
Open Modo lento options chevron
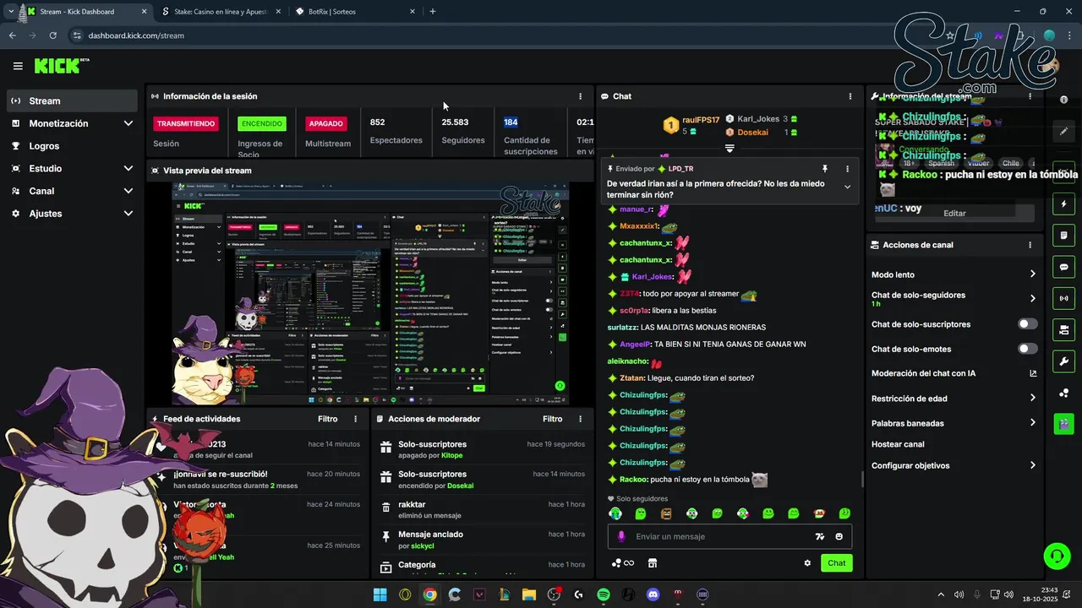point(1032,274)
